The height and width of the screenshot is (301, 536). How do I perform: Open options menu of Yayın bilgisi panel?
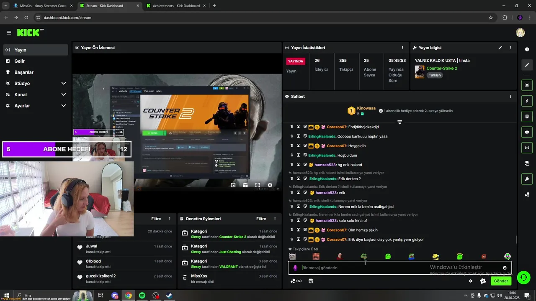click(x=510, y=48)
